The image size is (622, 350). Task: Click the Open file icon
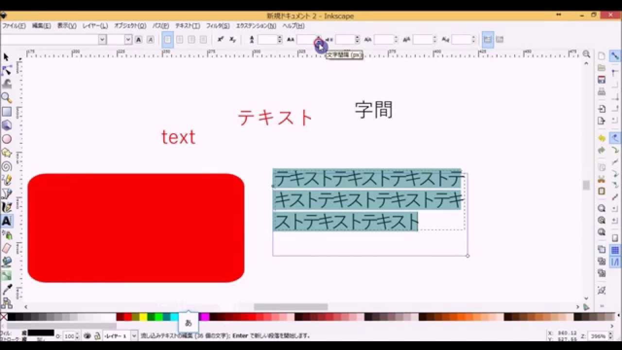pyautogui.click(x=602, y=68)
